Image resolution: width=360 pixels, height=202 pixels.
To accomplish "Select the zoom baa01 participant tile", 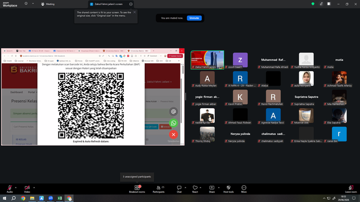I will [240, 60].
